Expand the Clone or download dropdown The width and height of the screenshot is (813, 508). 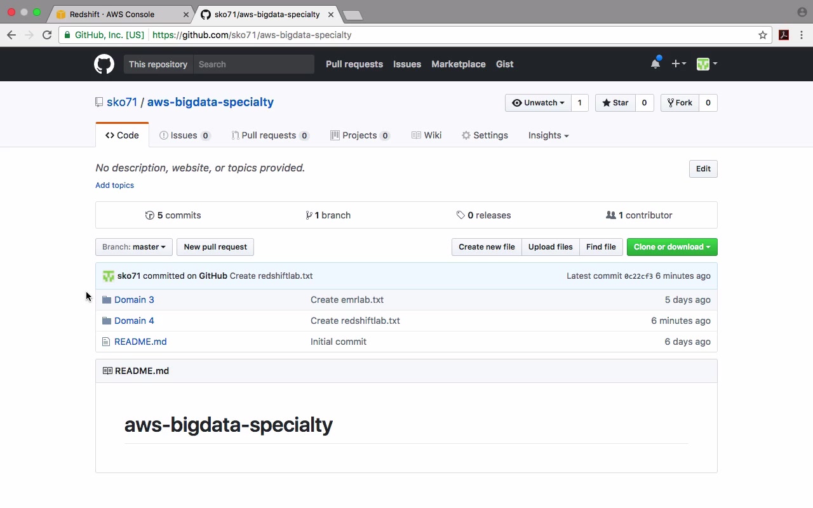coord(672,247)
